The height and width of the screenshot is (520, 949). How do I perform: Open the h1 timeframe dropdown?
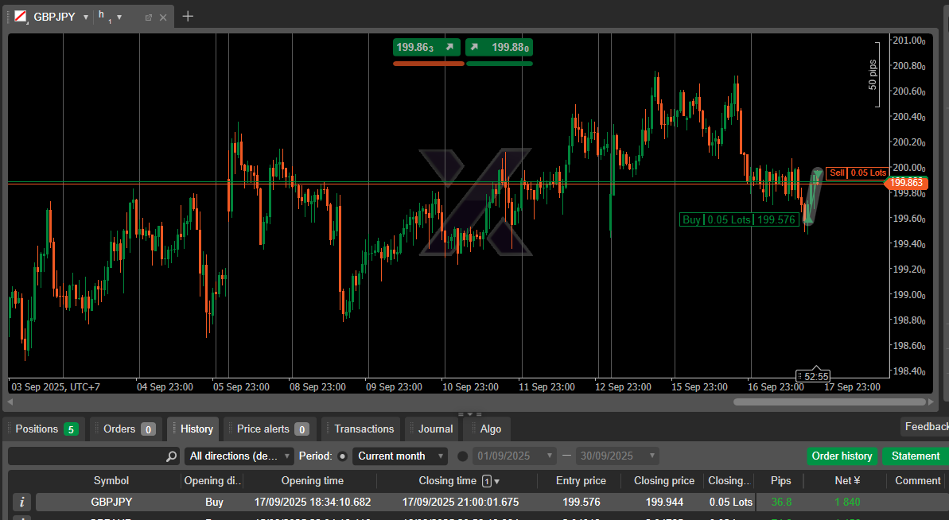[x=119, y=17]
